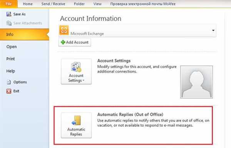Click the Save Attachments icon
The image size is (231, 148).
point(9,23)
